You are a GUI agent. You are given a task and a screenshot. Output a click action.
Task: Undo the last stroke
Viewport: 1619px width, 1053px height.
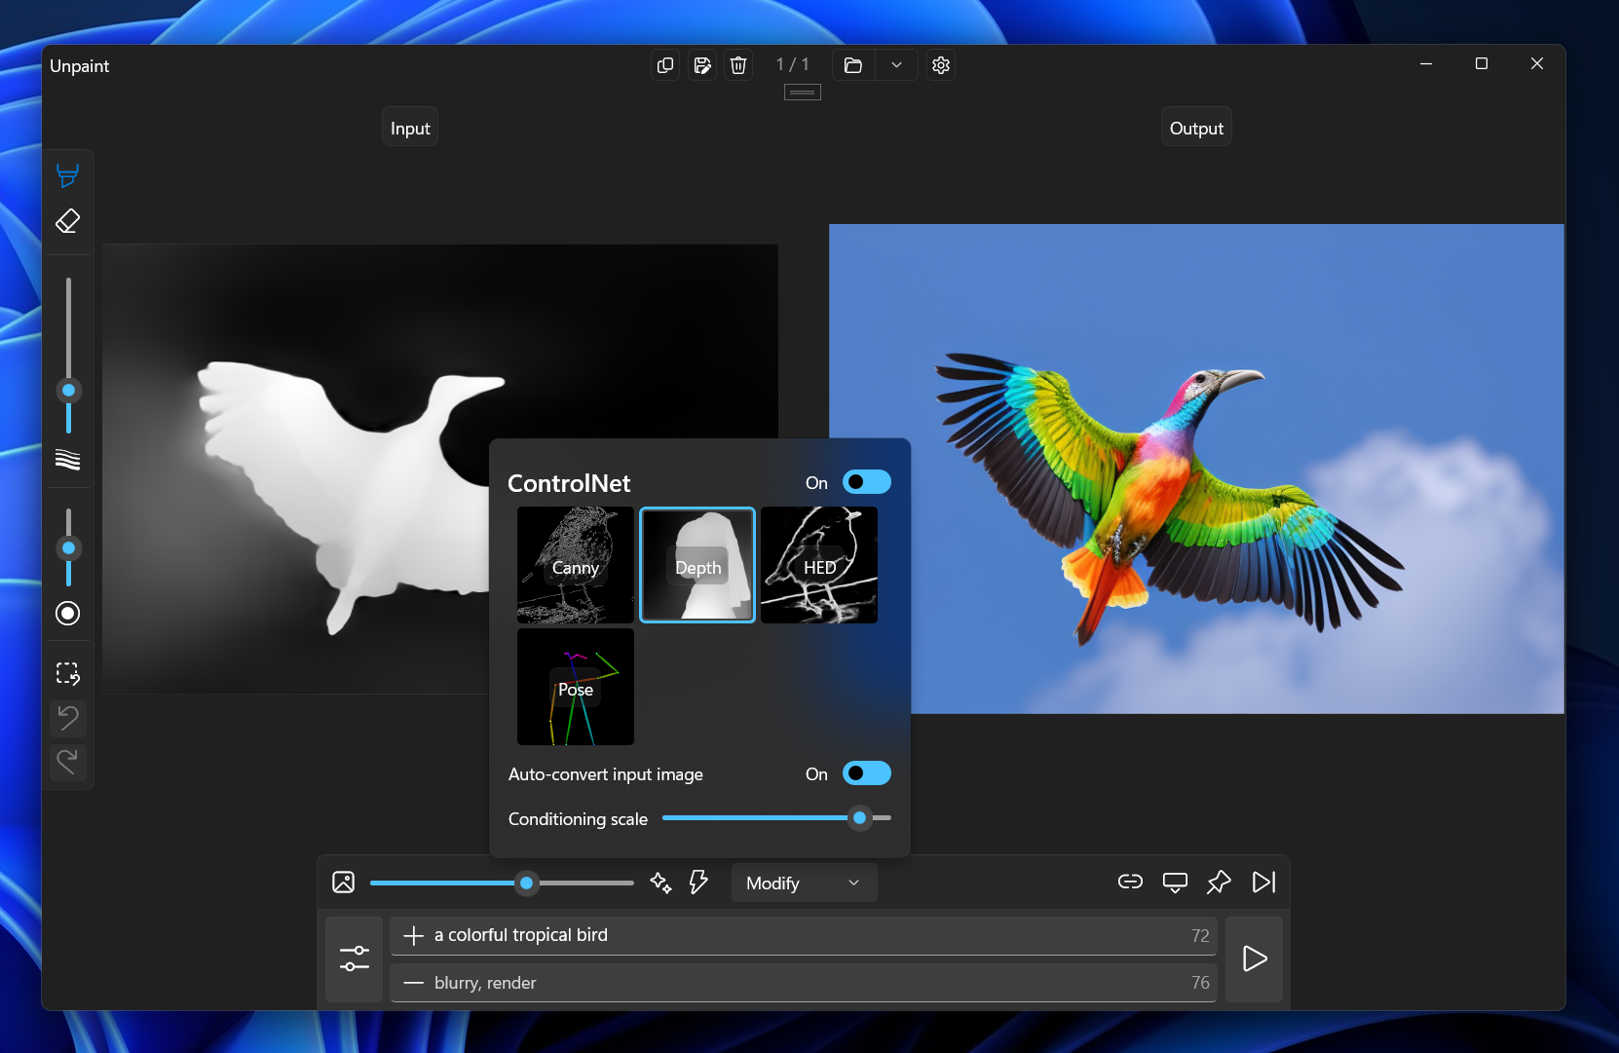point(67,718)
